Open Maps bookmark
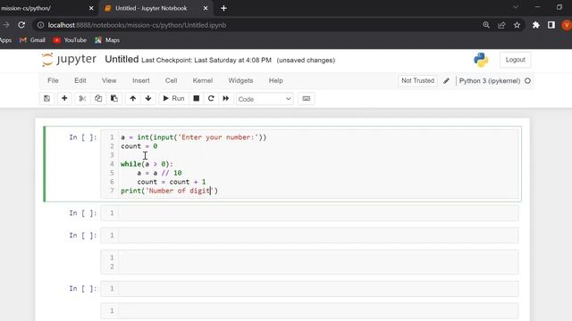 (x=107, y=40)
